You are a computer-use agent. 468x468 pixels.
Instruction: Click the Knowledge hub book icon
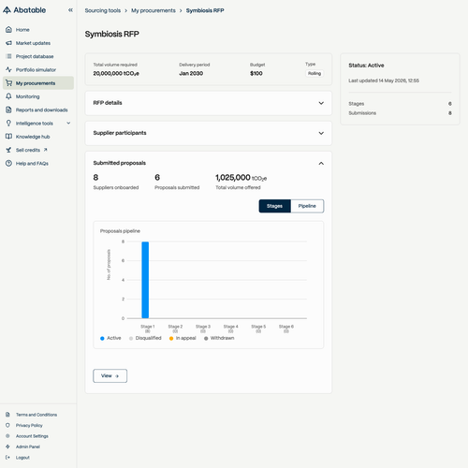pyautogui.click(x=8, y=137)
